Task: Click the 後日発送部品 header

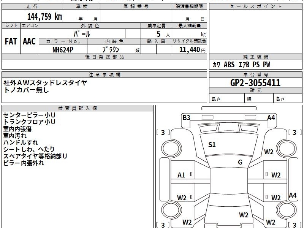Action: (x=104, y=57)
